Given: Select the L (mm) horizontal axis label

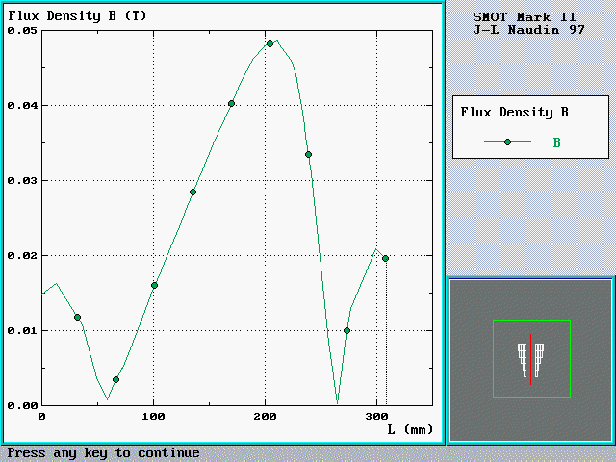Looking at the screenshot, I should (411, 429).
